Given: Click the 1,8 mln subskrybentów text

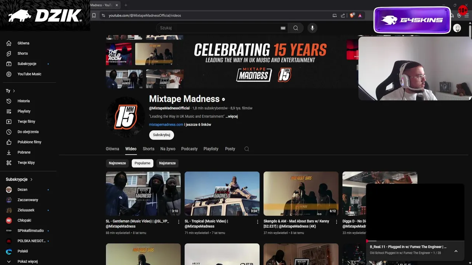Looking at the screenshot, I should tap(210, 108).
